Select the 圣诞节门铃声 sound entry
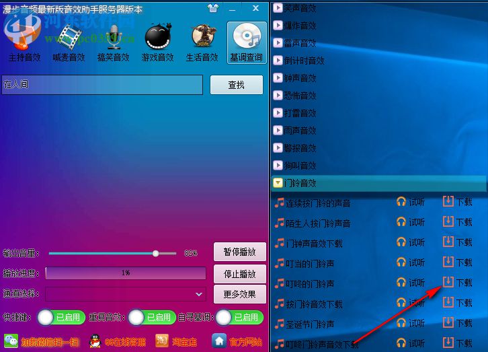 point(304,324)
